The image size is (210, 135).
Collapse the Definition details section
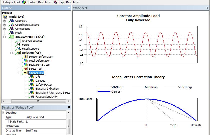click(3, 126)
